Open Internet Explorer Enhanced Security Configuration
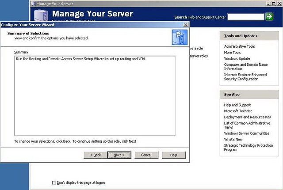This screenshot has width=283, height=190. tap(245, 77)
